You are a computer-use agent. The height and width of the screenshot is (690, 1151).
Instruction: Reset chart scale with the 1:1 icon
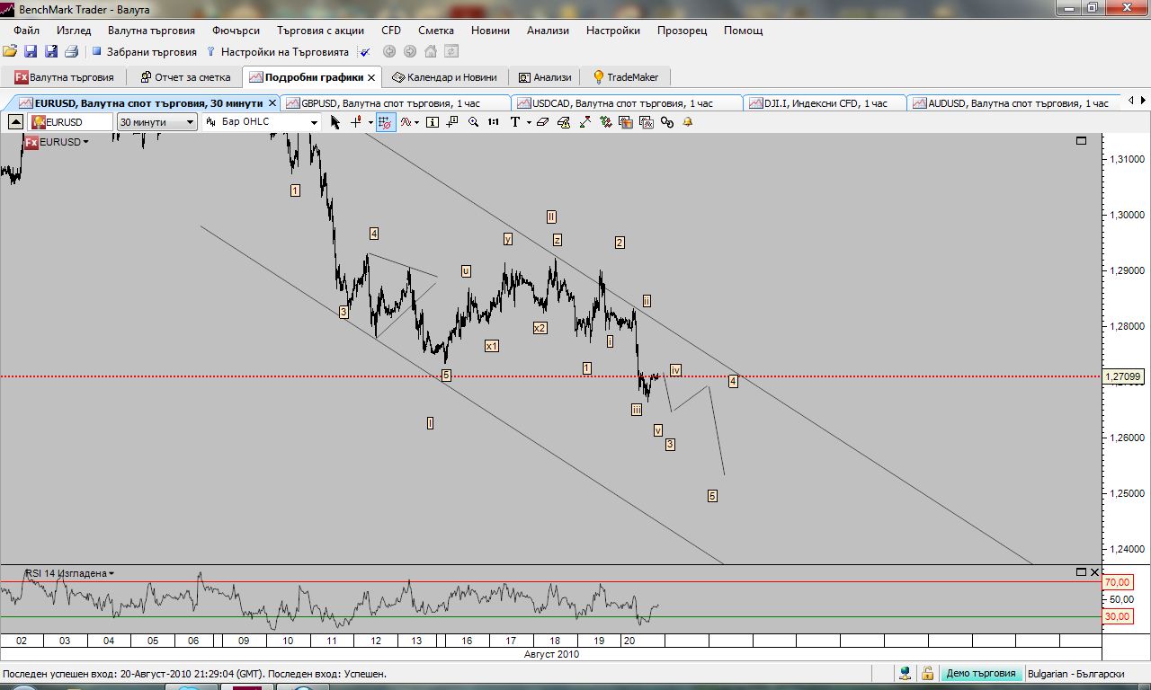(494, 122)
